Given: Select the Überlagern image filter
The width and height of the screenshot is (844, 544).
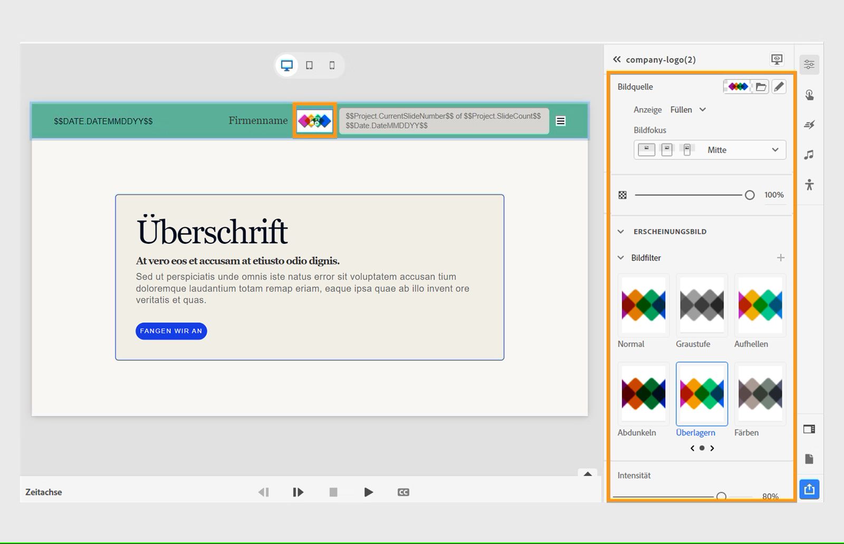Looking at the screenshot, I should (702, 394).
